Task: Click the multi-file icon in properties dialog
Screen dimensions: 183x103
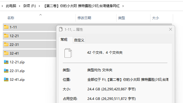Action: click(x=68, y=53)
